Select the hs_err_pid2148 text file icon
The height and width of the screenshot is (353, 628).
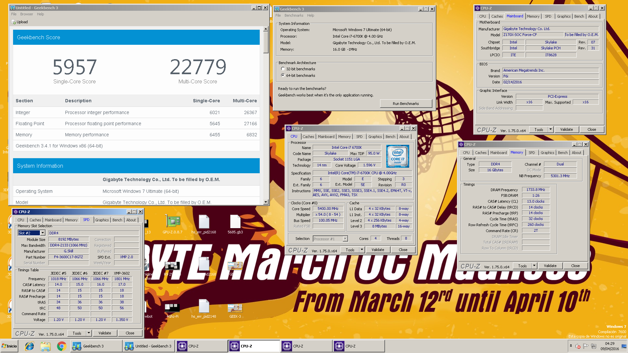204,309
